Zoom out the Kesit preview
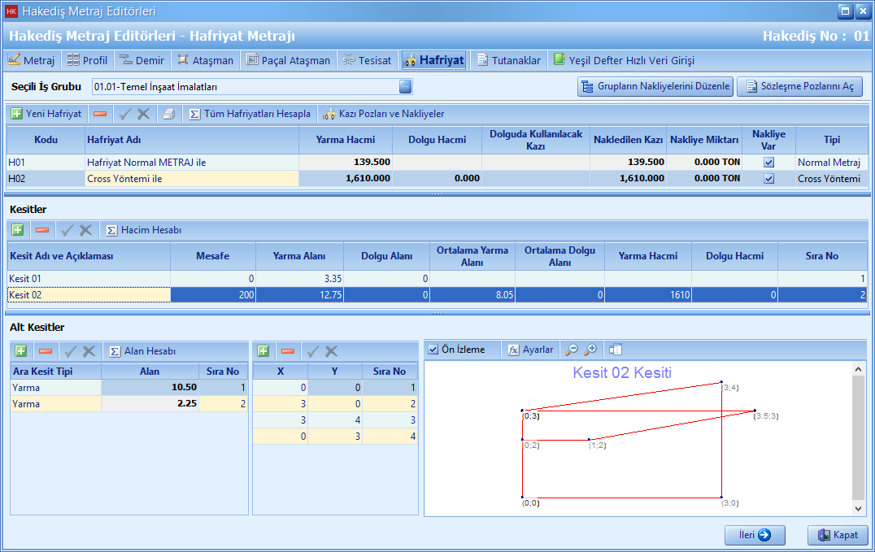 572,350
